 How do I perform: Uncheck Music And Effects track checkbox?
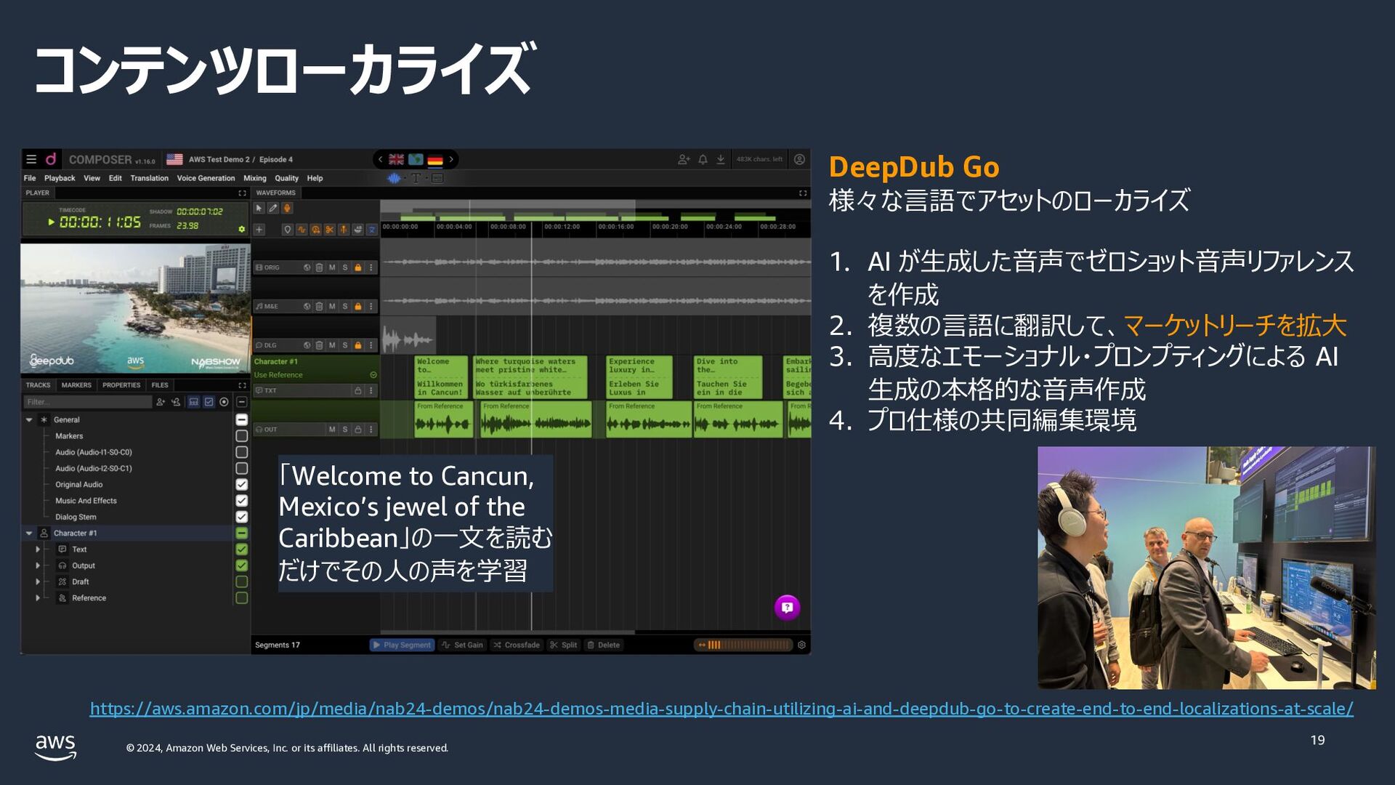pos(242,501)
